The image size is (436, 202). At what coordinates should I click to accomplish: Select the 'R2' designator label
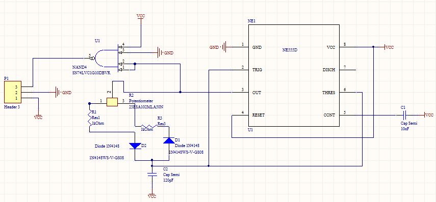coord(132,95)
